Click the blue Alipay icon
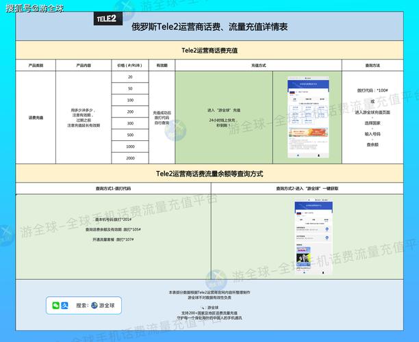Viewport: 419px width, 342px height. (64, 305)
